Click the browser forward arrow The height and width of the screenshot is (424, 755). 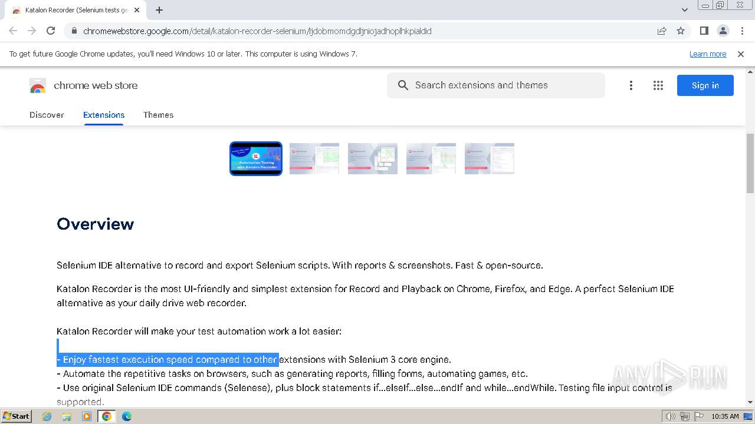click(32, 31)
